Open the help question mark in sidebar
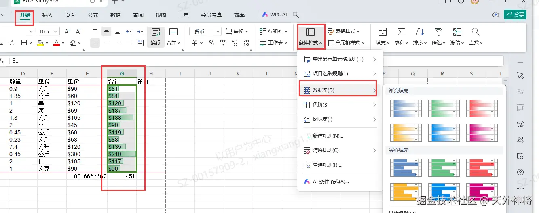Viewport: 539px width, 213px height. (x=520, y=172)
